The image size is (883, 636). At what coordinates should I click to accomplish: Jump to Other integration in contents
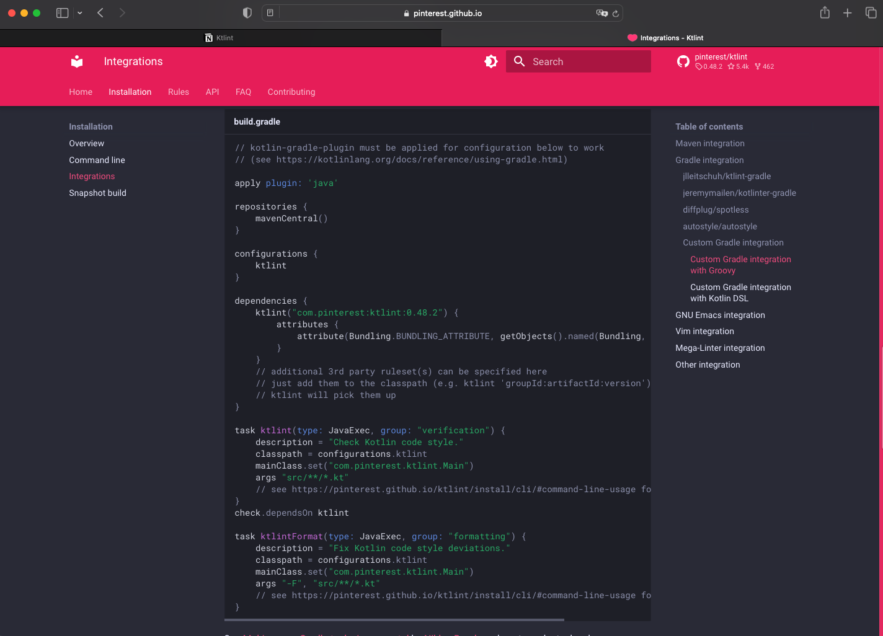pos(708,364)
